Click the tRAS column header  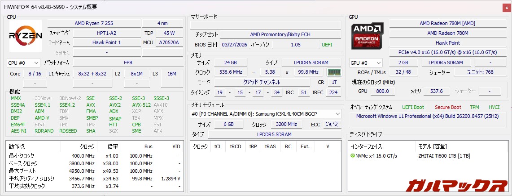271,146
